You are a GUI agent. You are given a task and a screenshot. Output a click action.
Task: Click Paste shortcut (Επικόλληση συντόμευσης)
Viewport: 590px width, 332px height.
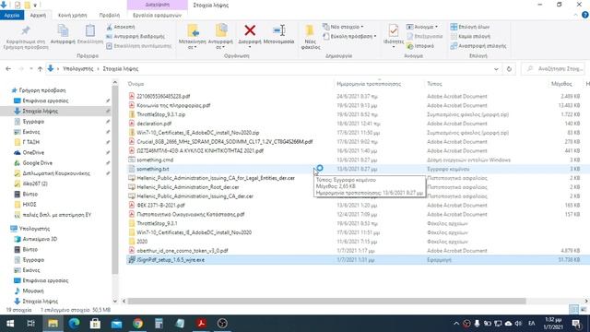click(139, 46)
